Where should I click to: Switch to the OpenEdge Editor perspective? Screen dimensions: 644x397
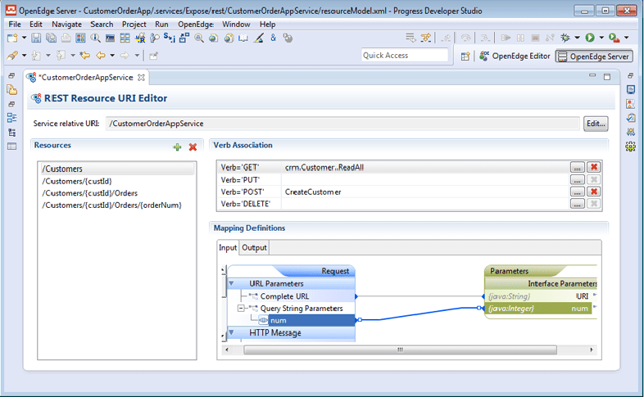(515, 56)
